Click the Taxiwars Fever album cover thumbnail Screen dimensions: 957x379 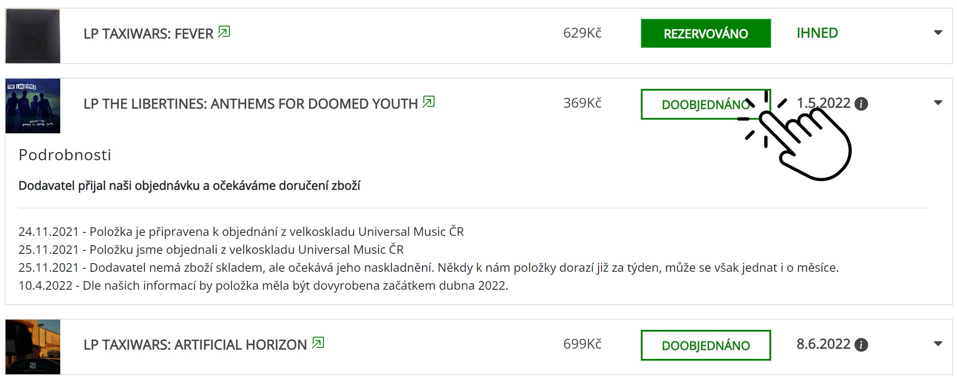tap(33, 36)
